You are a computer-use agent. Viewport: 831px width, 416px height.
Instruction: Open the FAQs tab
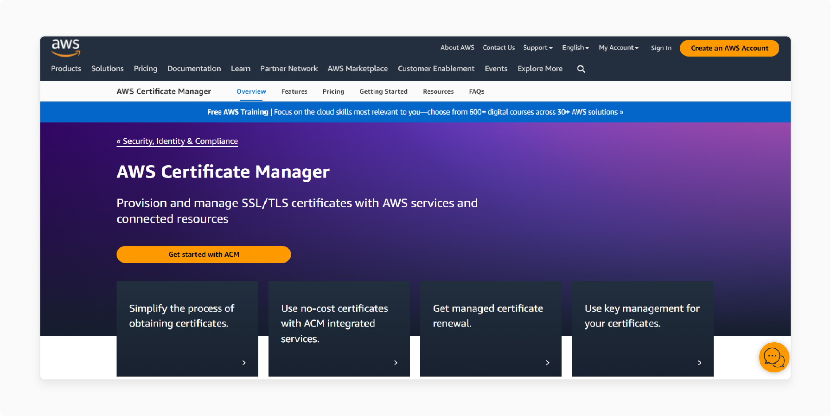477,92
